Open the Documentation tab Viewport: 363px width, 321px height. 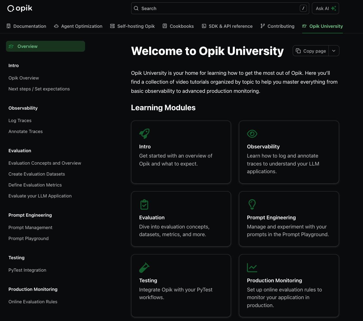pos(26,26)
